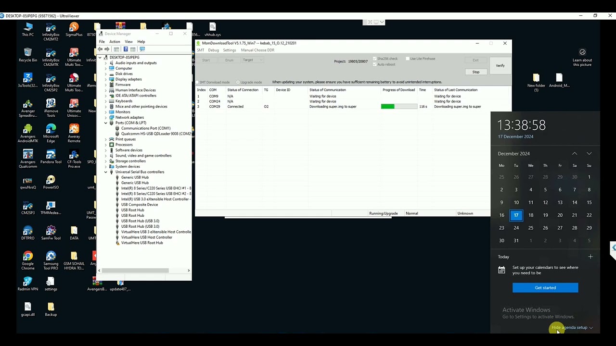Image resolution: width=616 pixels, height=346 pixels.
Task: Open the File menu in Device Manager
Action: (x=102, y=42)
